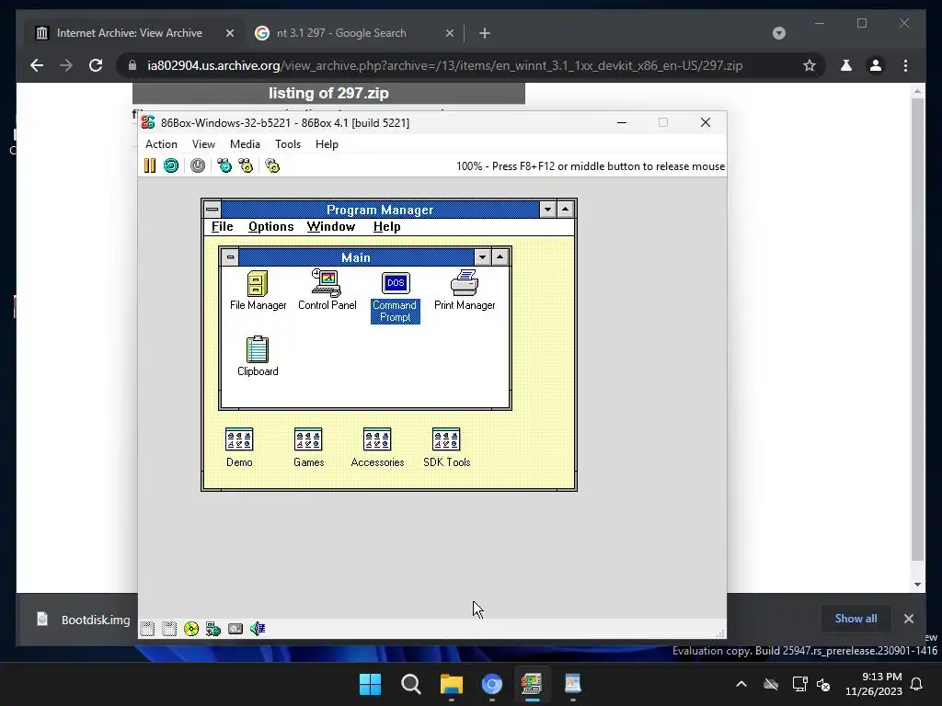942x706 pixels.
Task: Open notifications bell in taskbar
Action: 917,684
